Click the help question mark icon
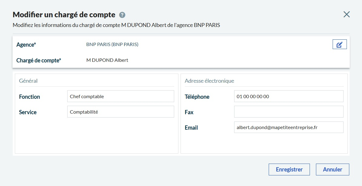Viewport: 362px width, 186px height. tap(122, 15)
